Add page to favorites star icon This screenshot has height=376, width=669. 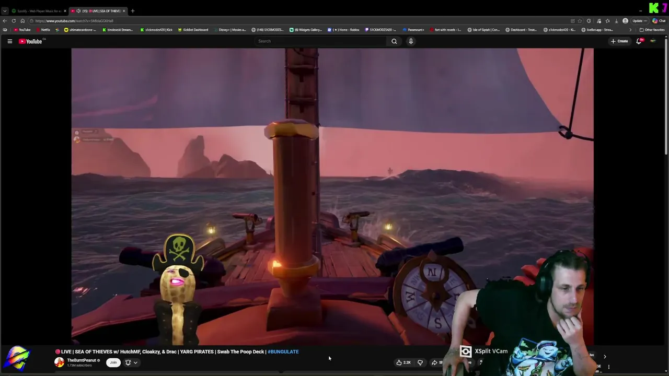click(x=580, y=21)
